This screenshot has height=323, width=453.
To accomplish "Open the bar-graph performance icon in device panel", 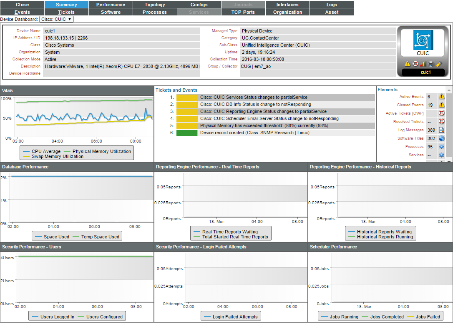I will (x=423, y=64).
